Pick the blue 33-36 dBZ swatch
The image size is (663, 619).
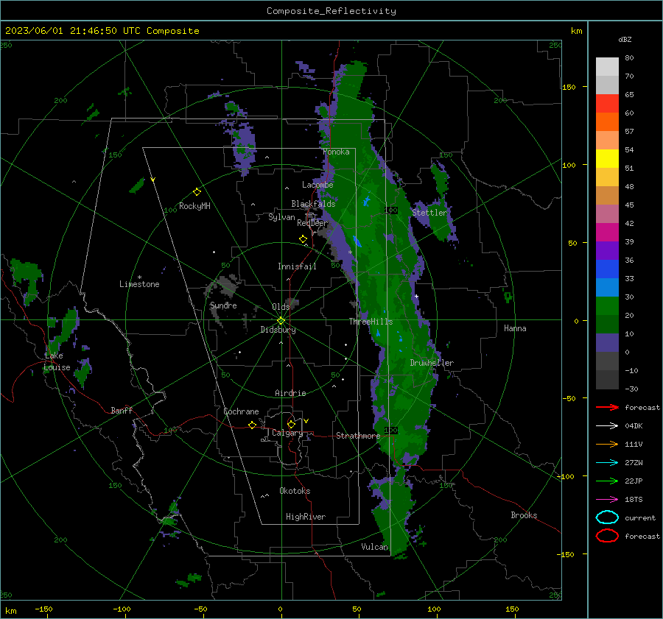(607, 269)
